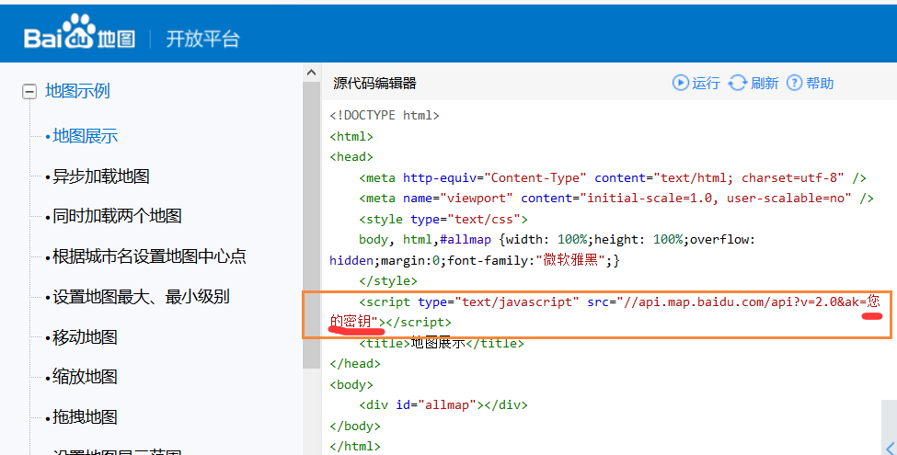Viewport: 897px width, 455px height.
Task: Click the closing </head> tag line
Action: pos(355,364)
